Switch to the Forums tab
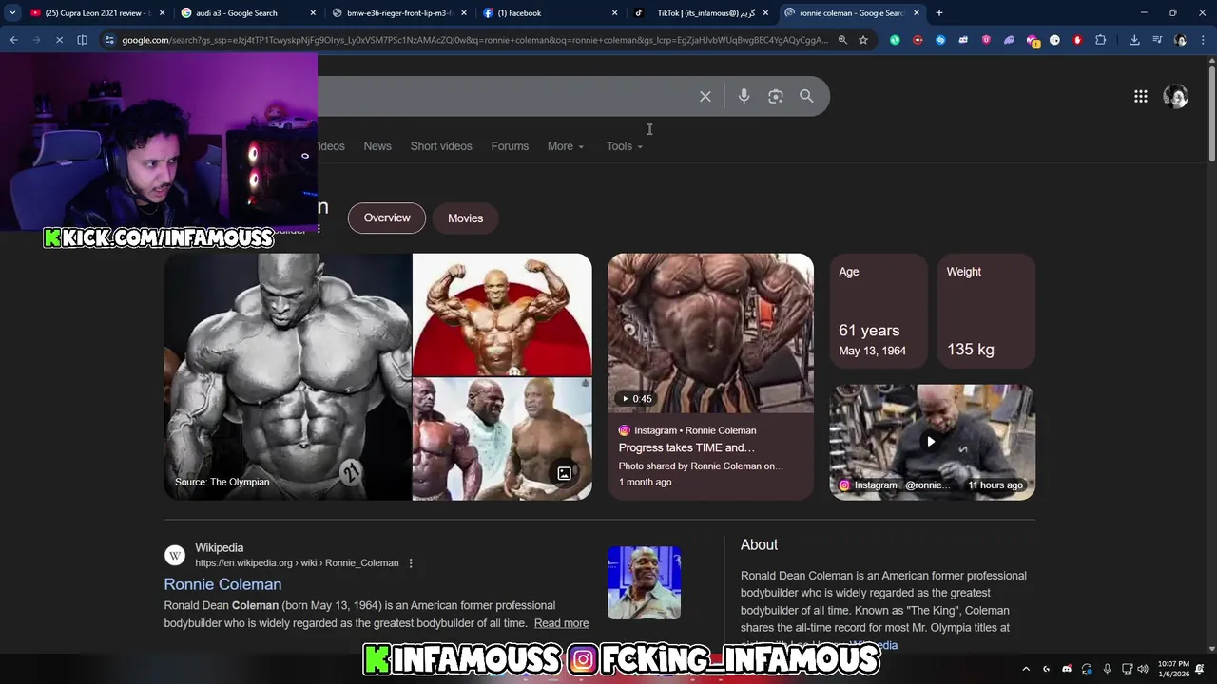This screenshot has width=1217, height=684. click(510, 146)
